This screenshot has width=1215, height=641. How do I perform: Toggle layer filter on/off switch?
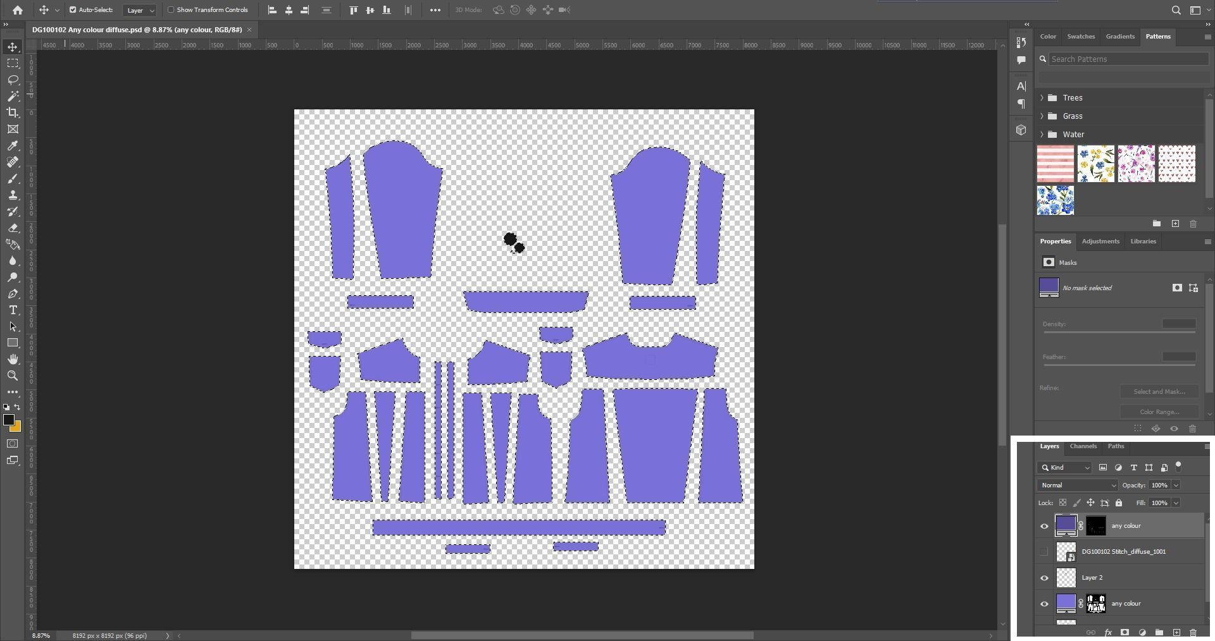1178,467
